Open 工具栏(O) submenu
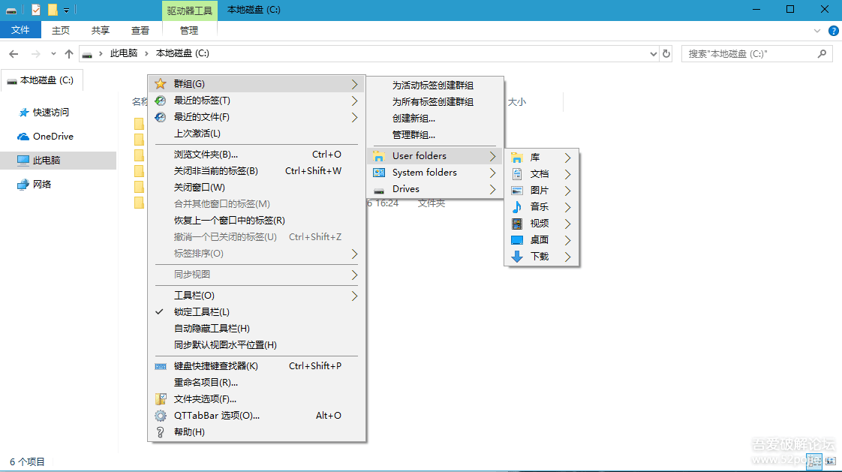 pyautogui.click(x=257, y=296)
